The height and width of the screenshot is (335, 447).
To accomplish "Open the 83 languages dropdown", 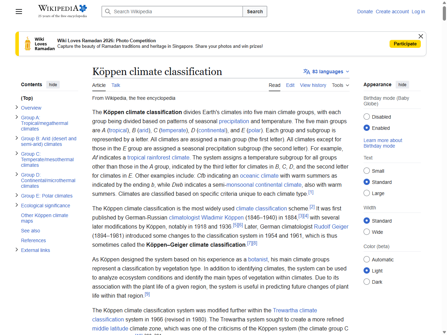I will coord(326,72).
